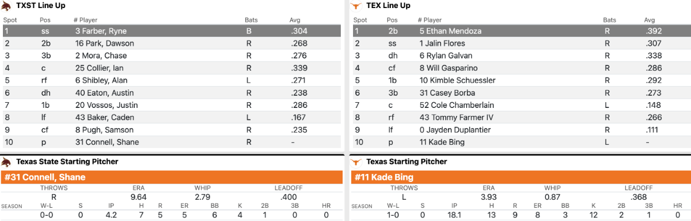Viewport: 691px width, 221px height.
Task: Click player 43 Tommy Farmer IV
Action: [456, 118]
